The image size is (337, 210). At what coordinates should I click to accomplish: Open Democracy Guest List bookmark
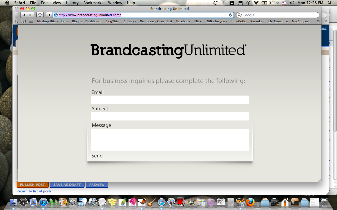(x=156, y=21)
